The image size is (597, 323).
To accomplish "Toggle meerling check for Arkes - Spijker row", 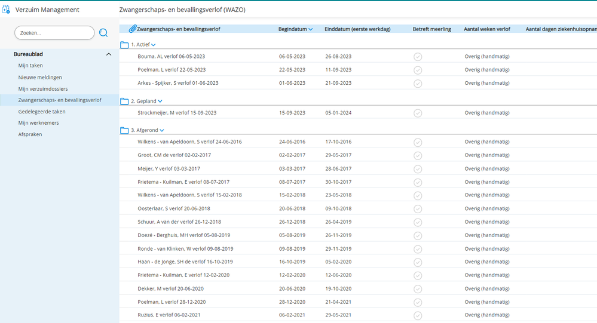I will point(418,84).
